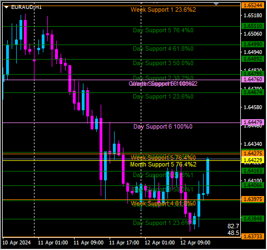267x250 pixels.
Task: Click the 1.65180 price scale value
Action: point(253,16)
